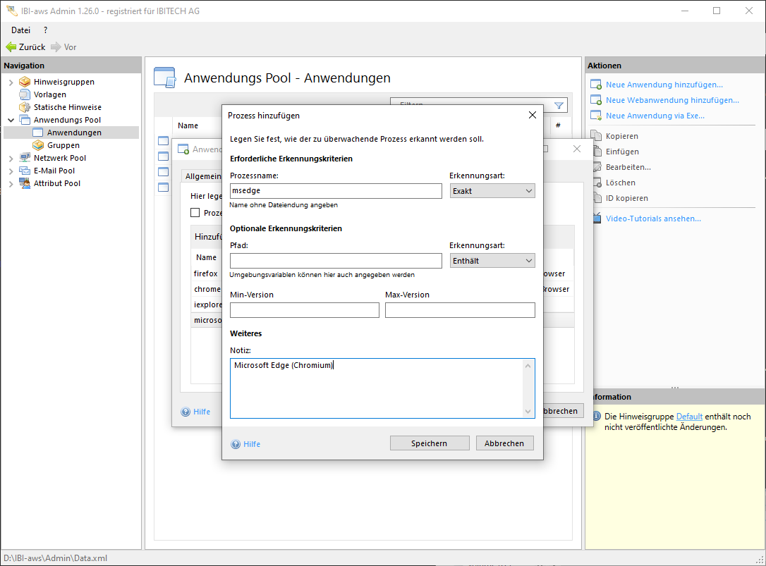The image size is (766, 566).
Task: Select the Gruppen icon in tree
Action: tap(38, 145)
